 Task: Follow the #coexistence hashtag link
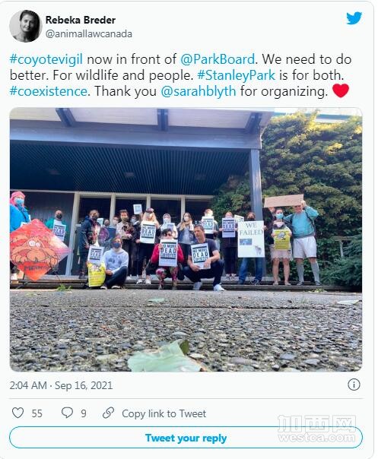(49, 91)
